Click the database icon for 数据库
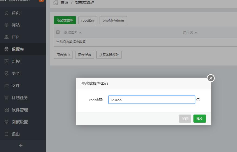This screenshot has width=237, height=152. tap(6, 49)
